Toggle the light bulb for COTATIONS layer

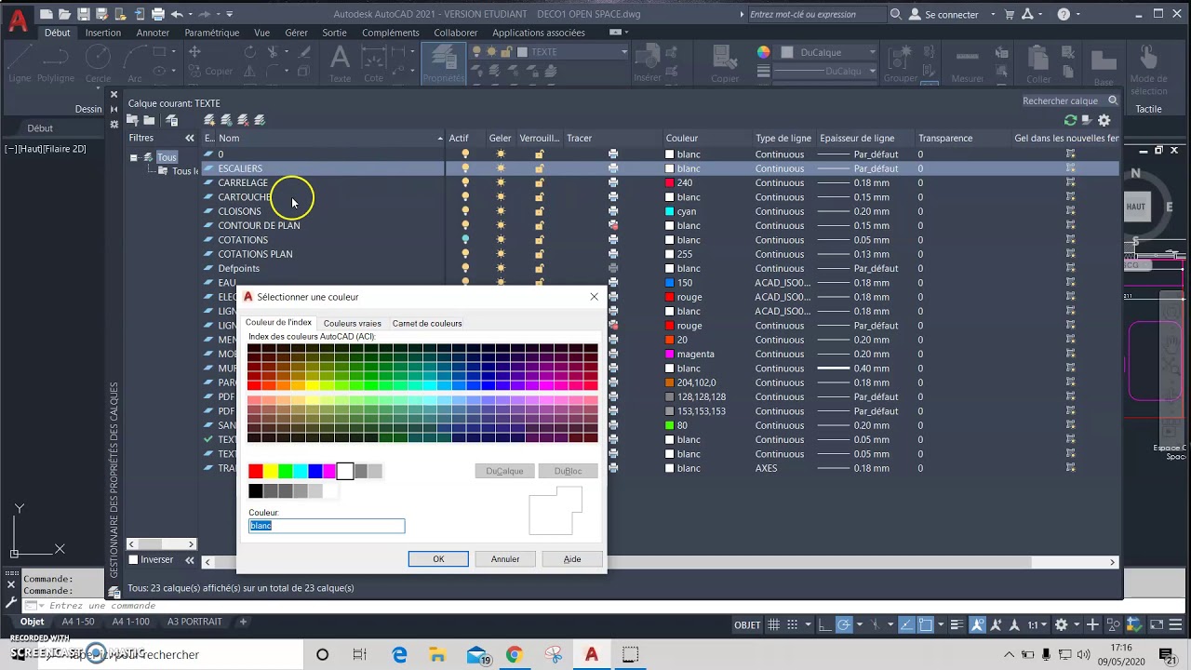click(x=465, y=239)
